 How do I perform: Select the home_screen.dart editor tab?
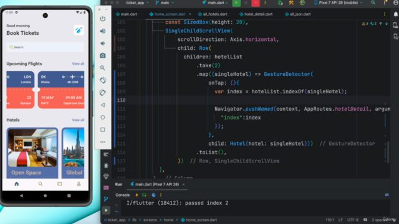tap(168, 14)
